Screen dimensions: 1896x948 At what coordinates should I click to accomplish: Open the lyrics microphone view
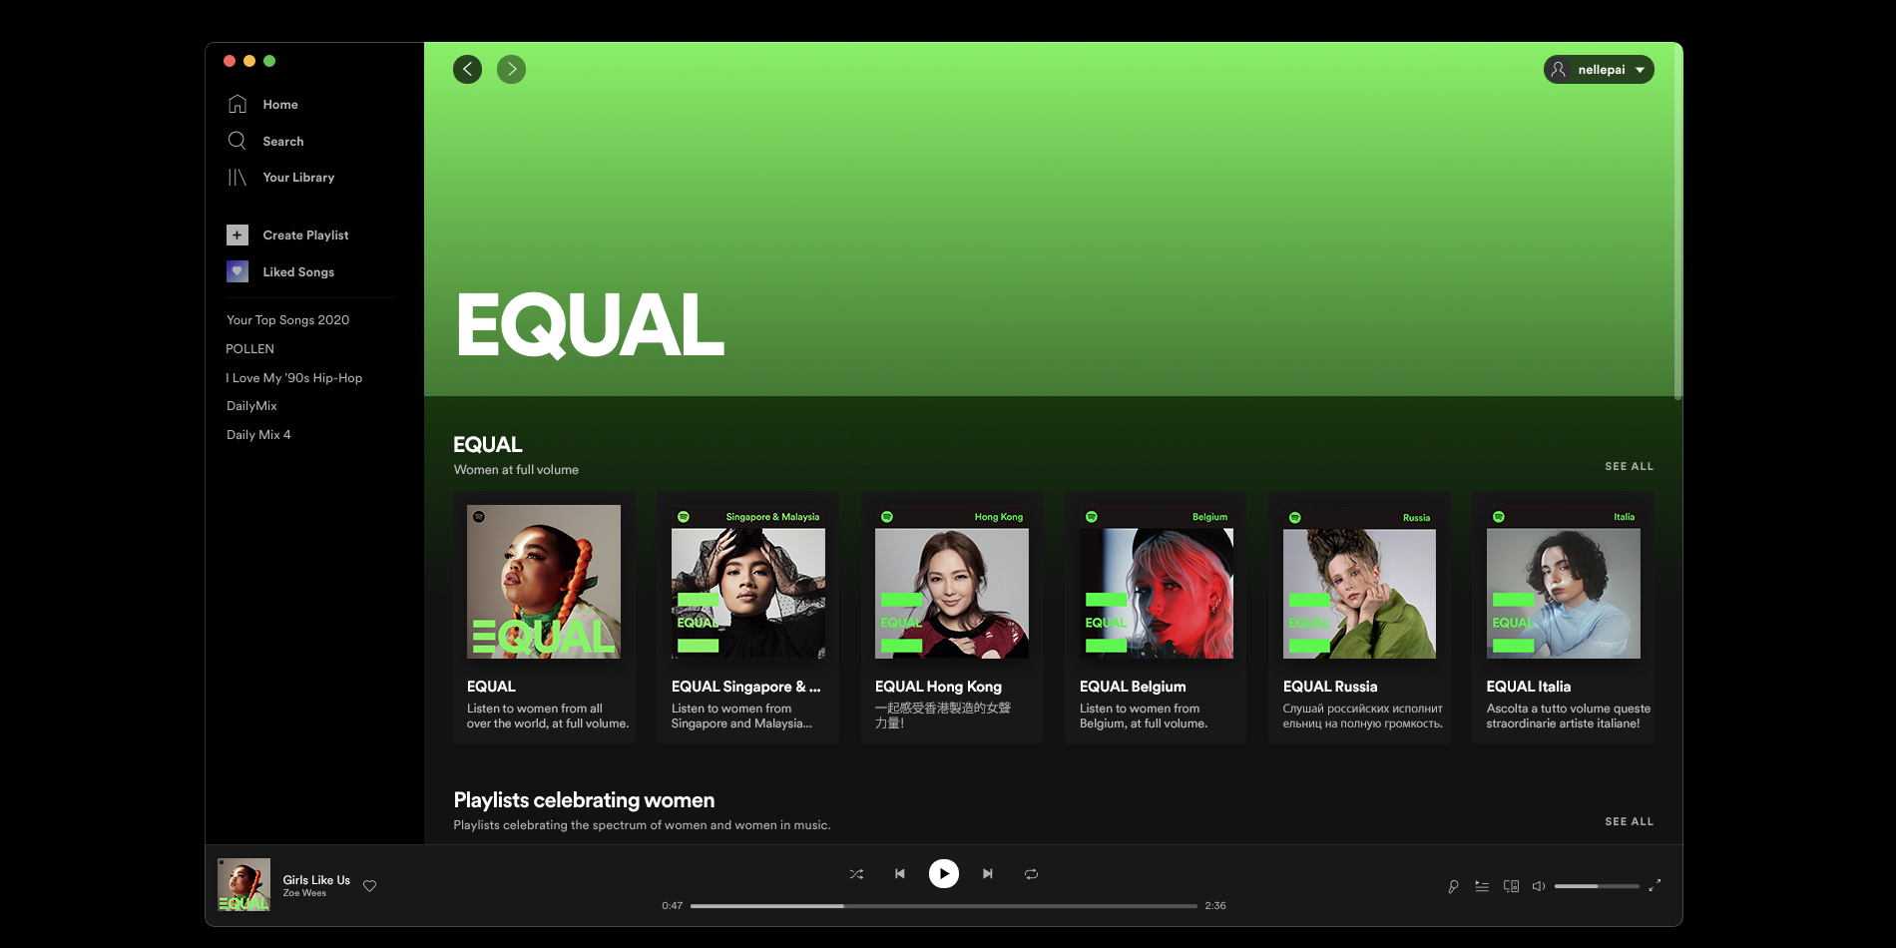1451,885
